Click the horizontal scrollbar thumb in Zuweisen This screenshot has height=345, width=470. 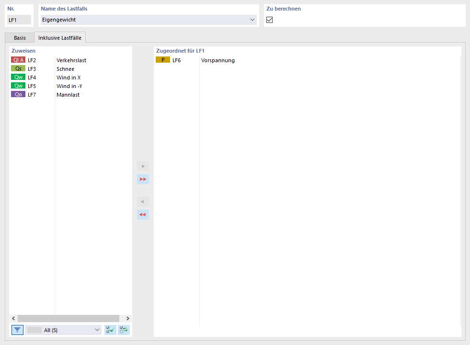pyautogui.click(x=69, y=318)
